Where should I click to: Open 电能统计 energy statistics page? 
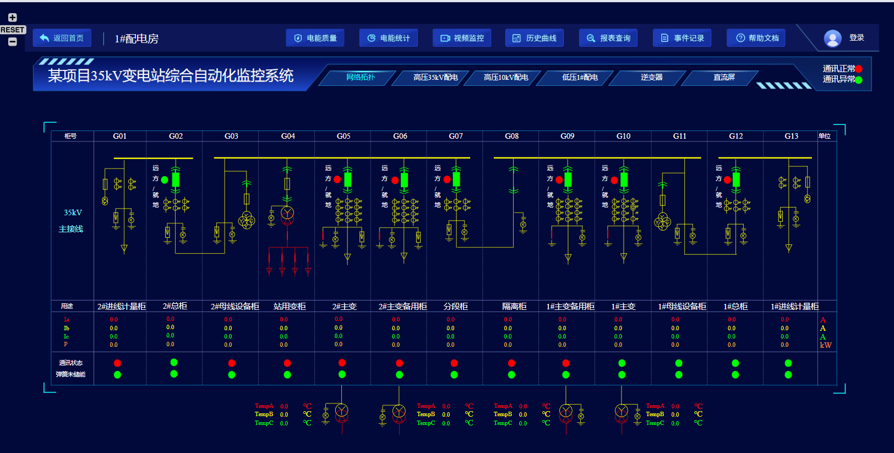point(388,38)
